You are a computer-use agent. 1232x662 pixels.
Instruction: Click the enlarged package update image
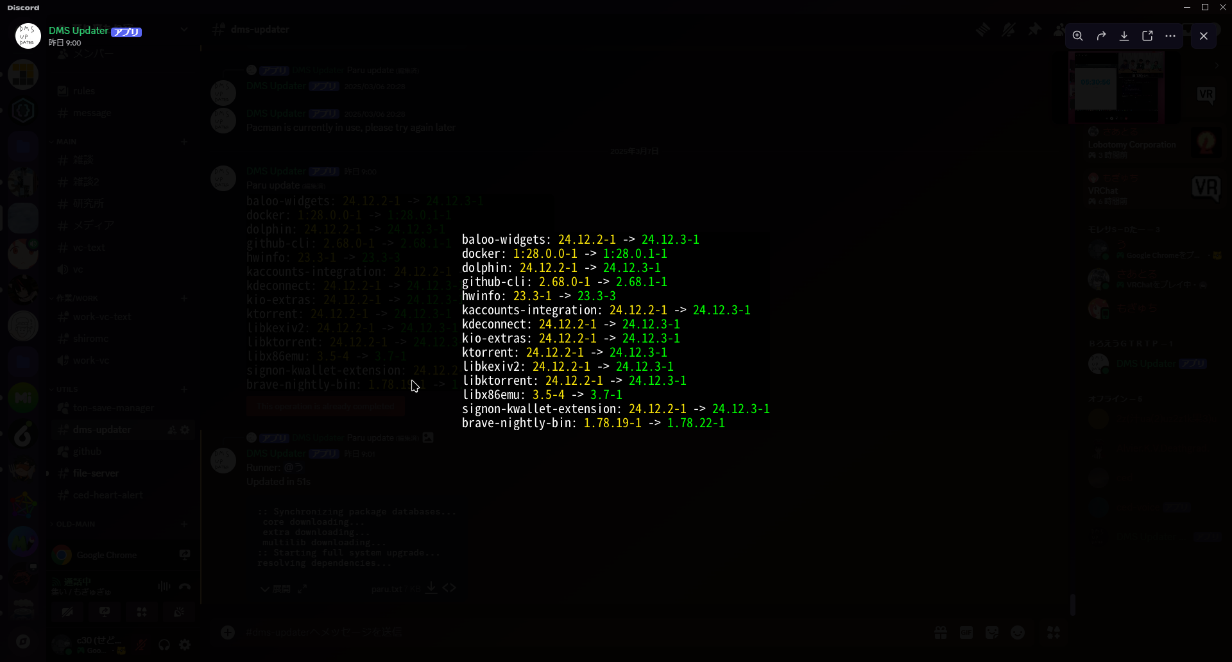pyautogui.click(x=615, y=331)
